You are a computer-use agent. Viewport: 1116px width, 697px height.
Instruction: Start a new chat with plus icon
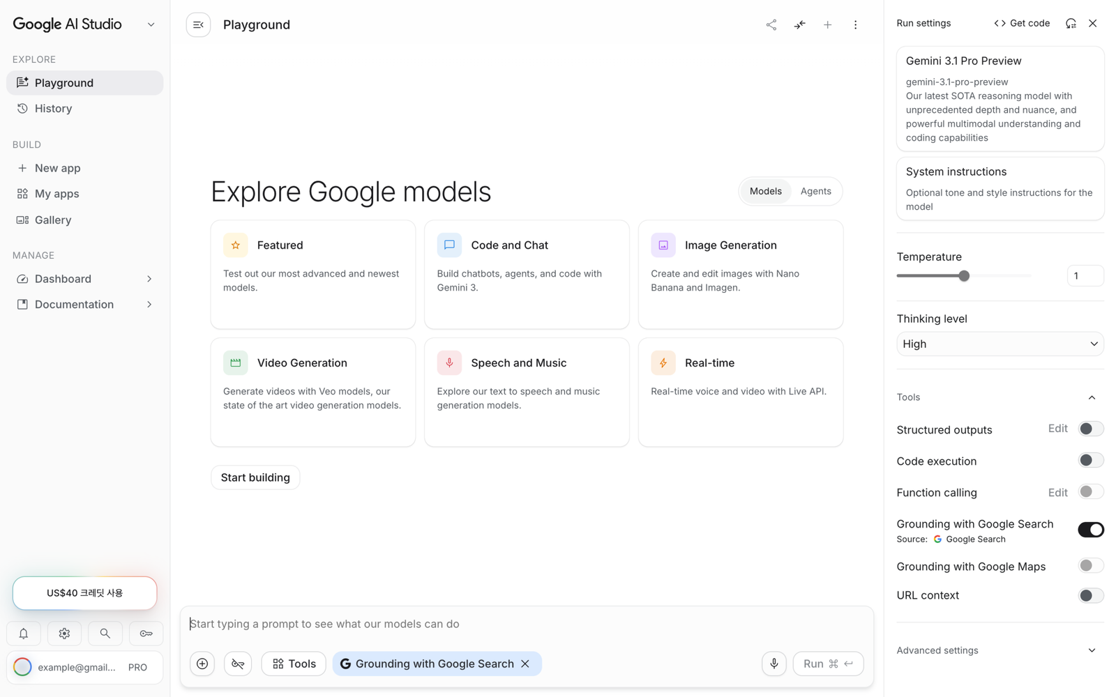tap(827, 25)
